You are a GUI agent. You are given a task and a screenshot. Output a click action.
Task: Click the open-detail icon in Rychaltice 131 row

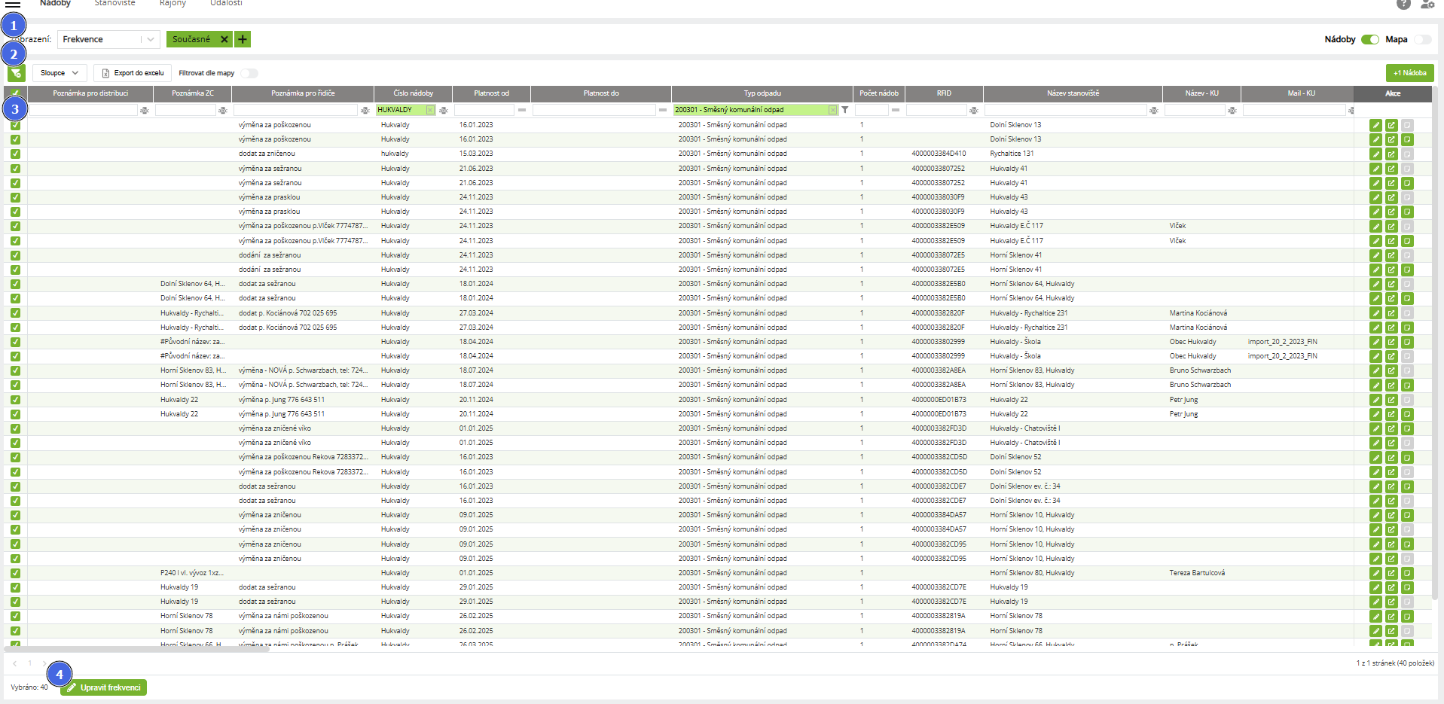[x=1391, y=154]
